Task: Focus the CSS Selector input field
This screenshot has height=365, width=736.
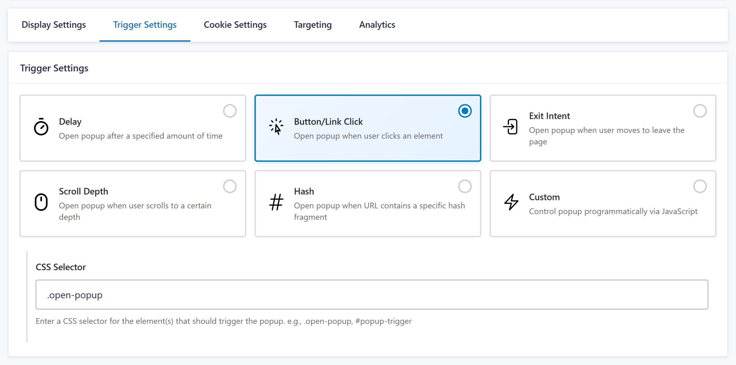Action: tap(371, 295)
